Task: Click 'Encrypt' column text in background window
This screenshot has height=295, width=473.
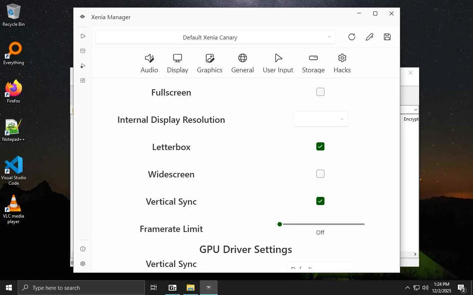Action: coord(411,119)
